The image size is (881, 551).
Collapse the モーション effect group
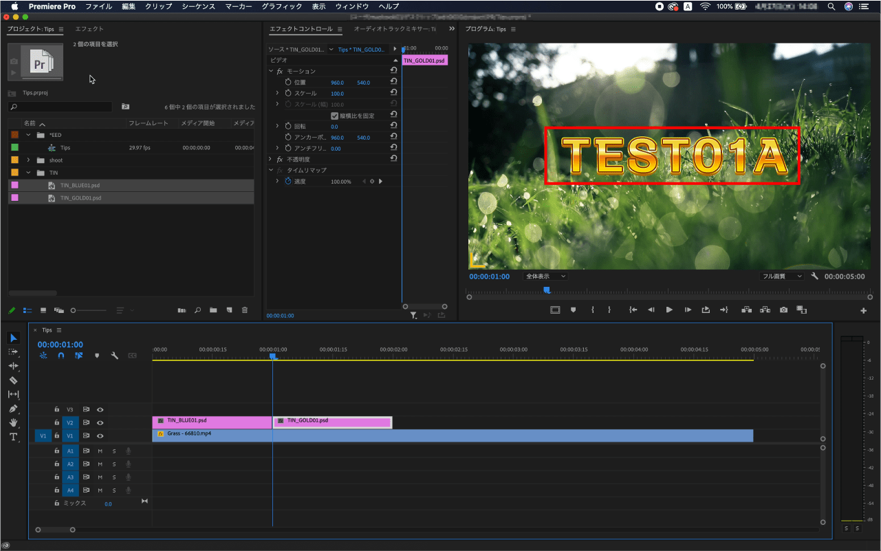(271, 72)
